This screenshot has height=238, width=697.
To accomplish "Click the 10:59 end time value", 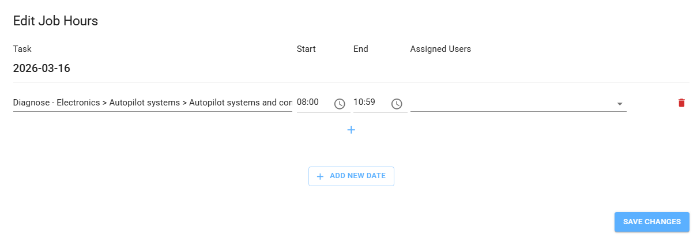I will tap(364, 103).
